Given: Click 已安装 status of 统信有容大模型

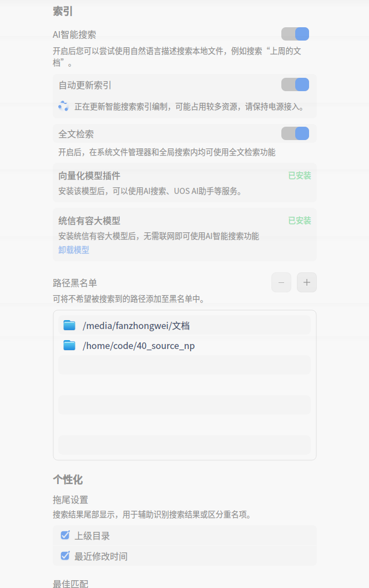Looking at the screenshot, I should pyautogui.click(x=300, y=221).
